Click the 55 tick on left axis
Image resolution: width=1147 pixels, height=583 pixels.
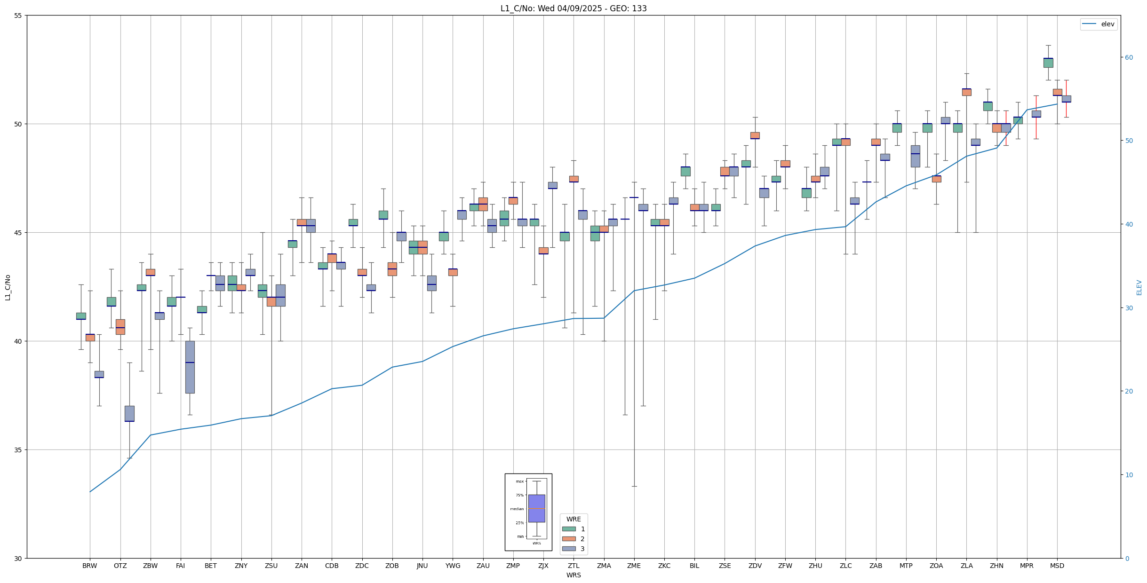coord(18,16)
